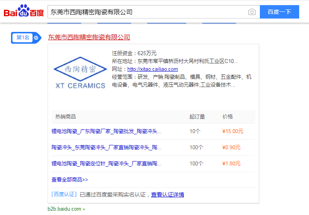
Task: Click price ¥0.90元
Action: tap(231, 148)
